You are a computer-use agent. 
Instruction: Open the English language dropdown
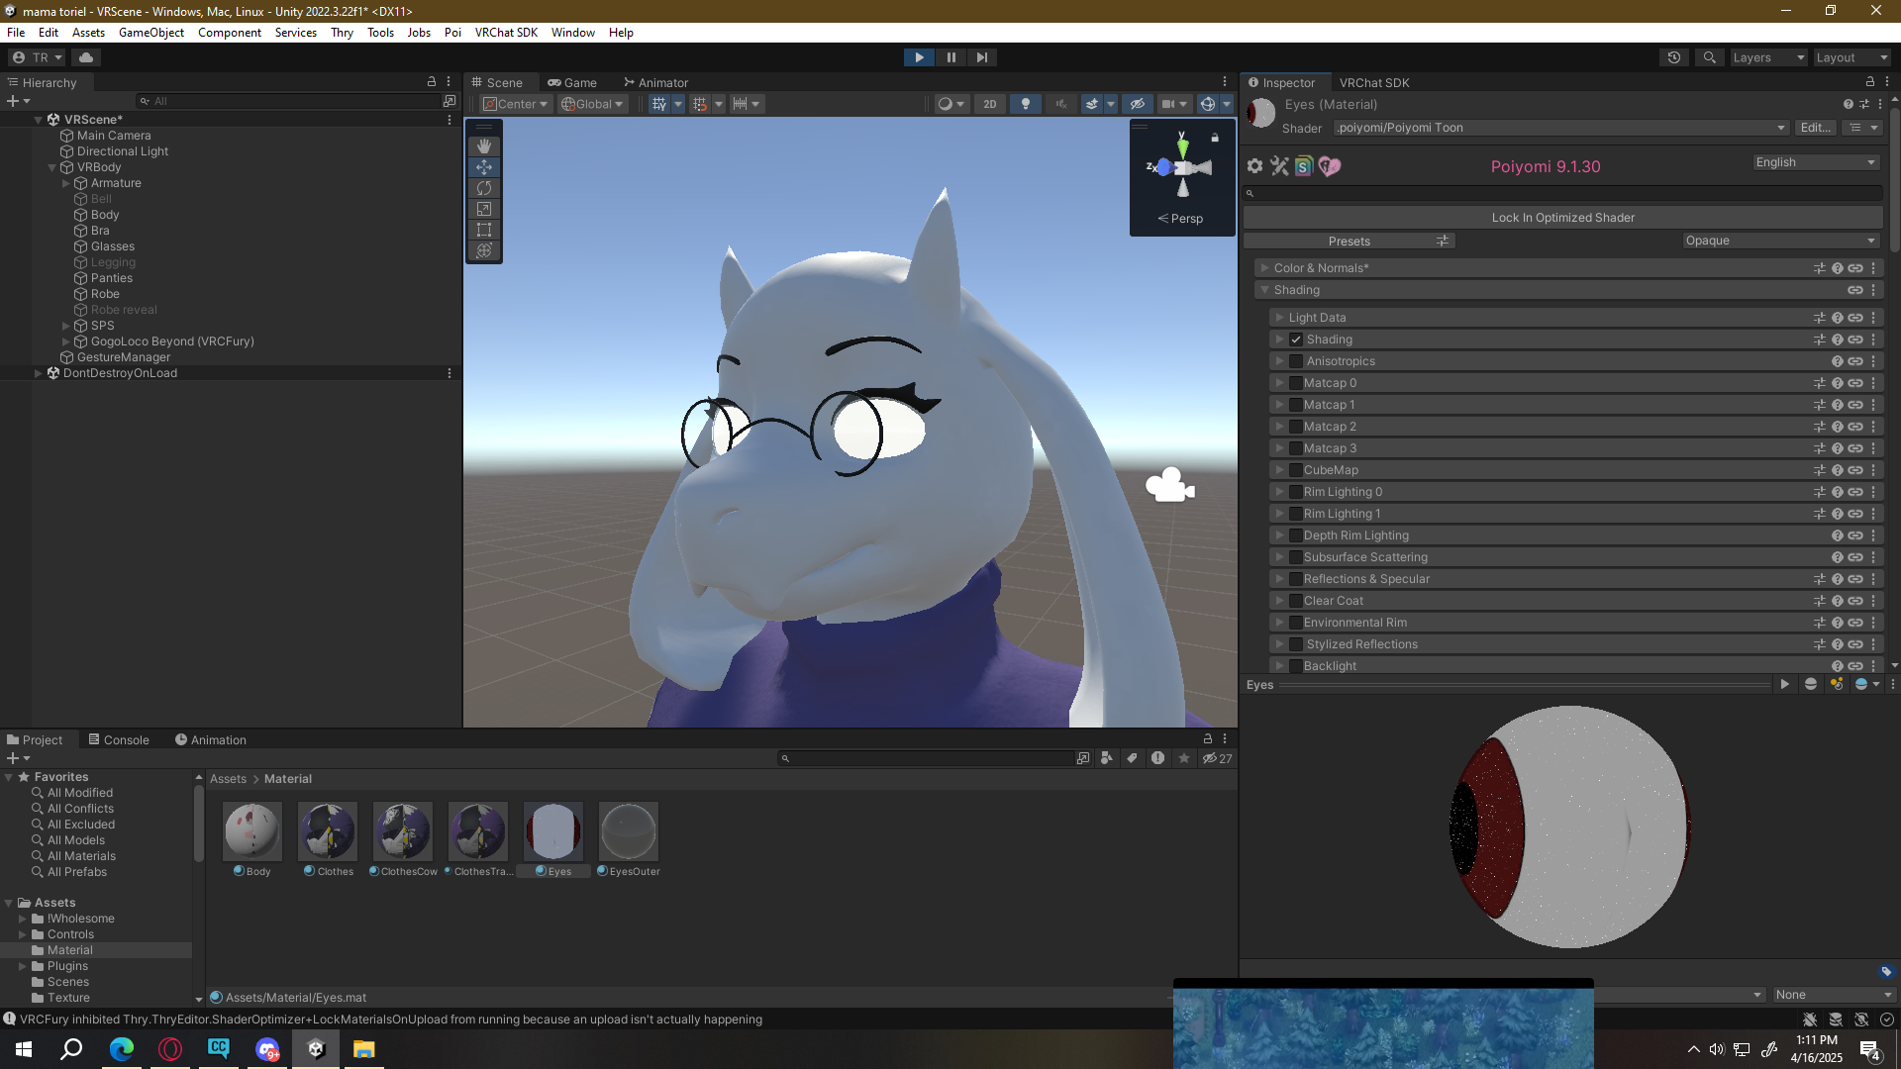click(x=1816, y=162)
